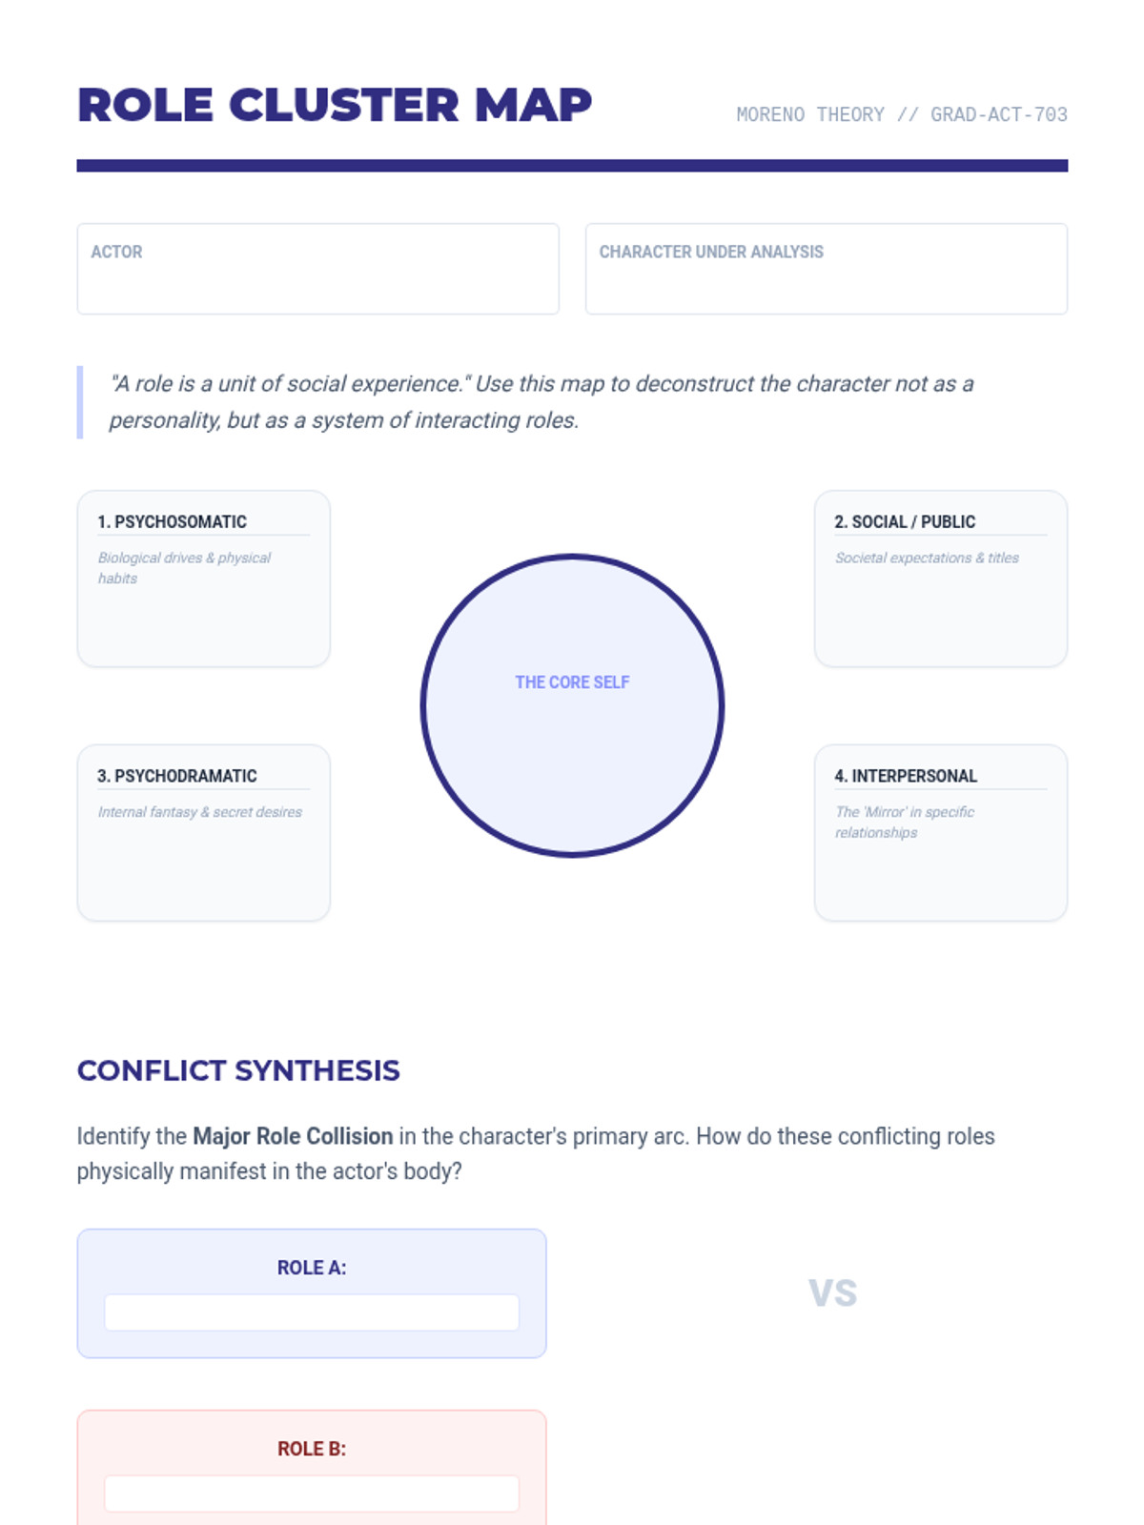
Task: Click the Role A text input
Action: pos(312,1312)
